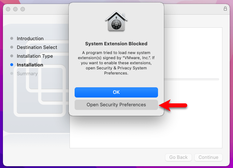Click the red arrow annotation

point(173,105)
